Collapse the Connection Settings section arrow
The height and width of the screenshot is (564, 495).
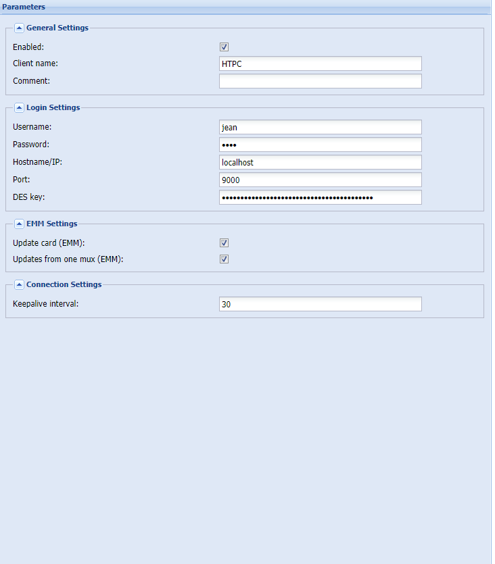[x=19, y=285]
